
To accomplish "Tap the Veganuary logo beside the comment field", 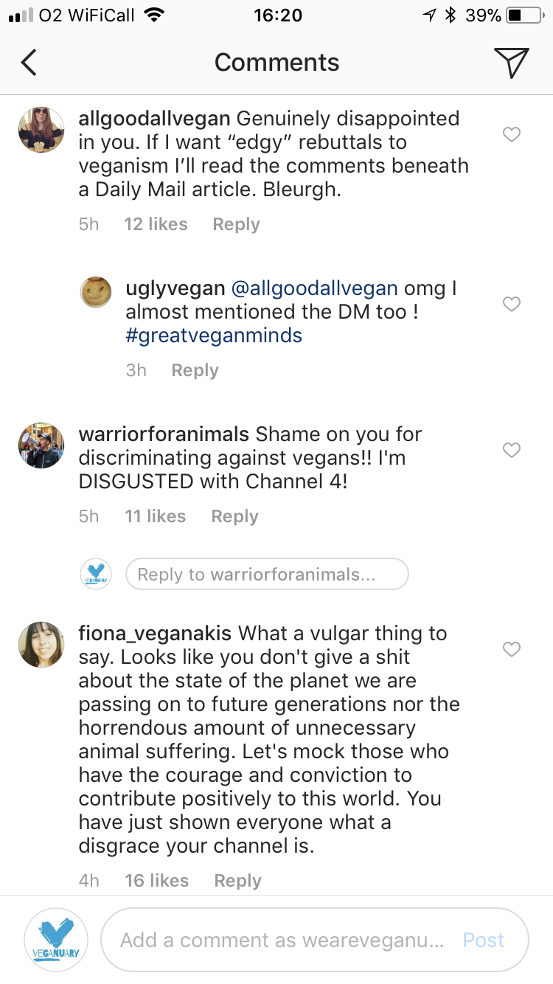I will [56, 938].
